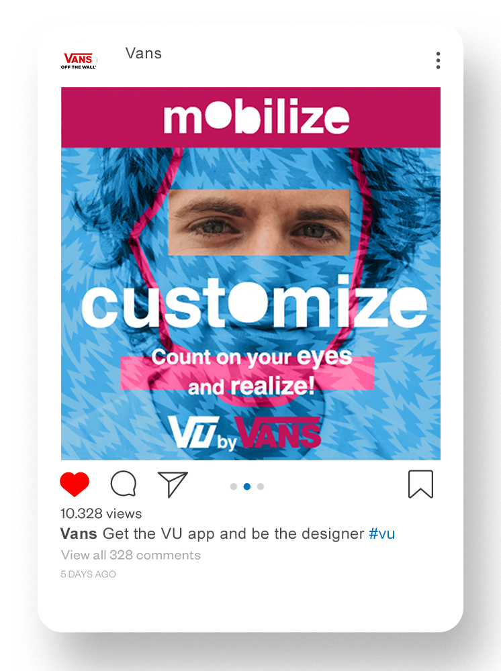Open the #vu hashtag
The height and width of the screenshot is (671, 501).
pos(382,533)
